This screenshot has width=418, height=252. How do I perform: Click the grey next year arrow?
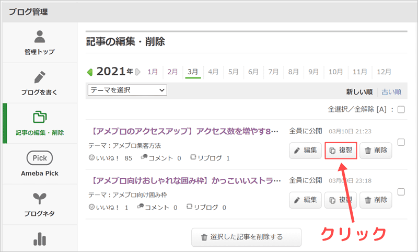[138, 72]
